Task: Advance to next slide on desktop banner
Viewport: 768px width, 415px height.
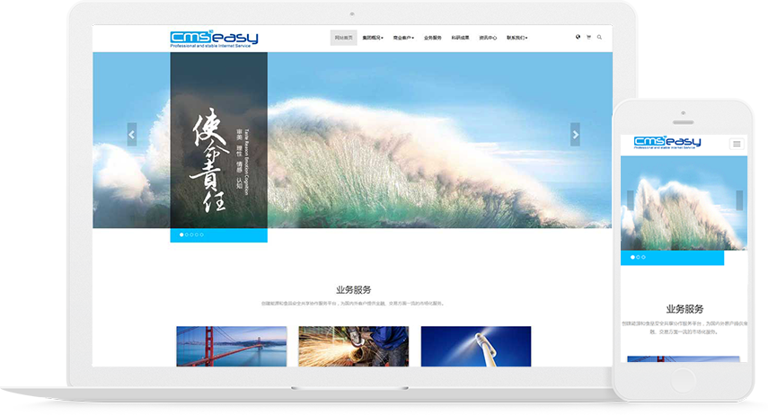Action: point(575,134)
